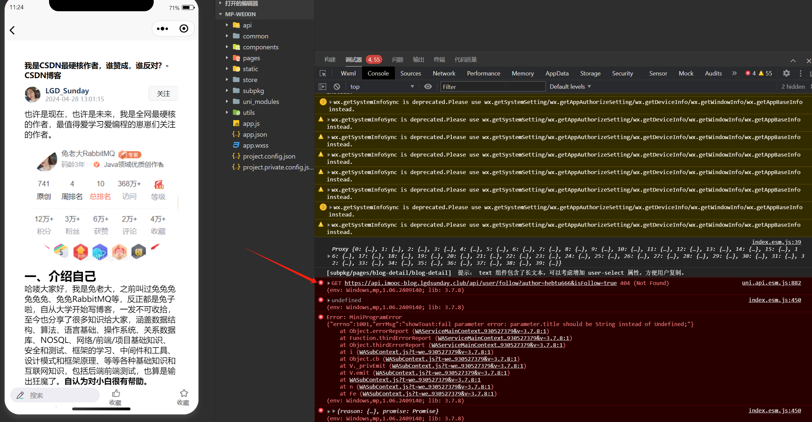Screen dimensions: 812x422
Task: Click the yellow warning count 55
Action: [766, 73]
